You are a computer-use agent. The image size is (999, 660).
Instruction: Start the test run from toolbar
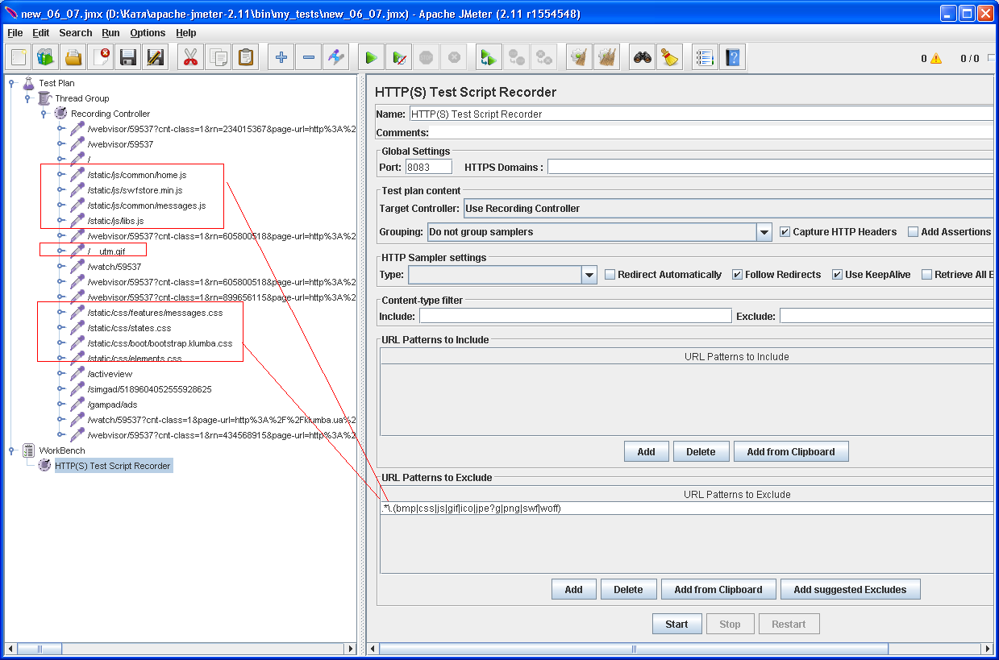pos(370,56)
